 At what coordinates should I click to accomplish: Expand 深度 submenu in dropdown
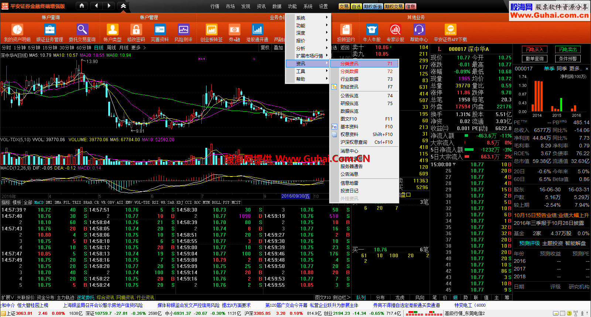tap(308, 33)
